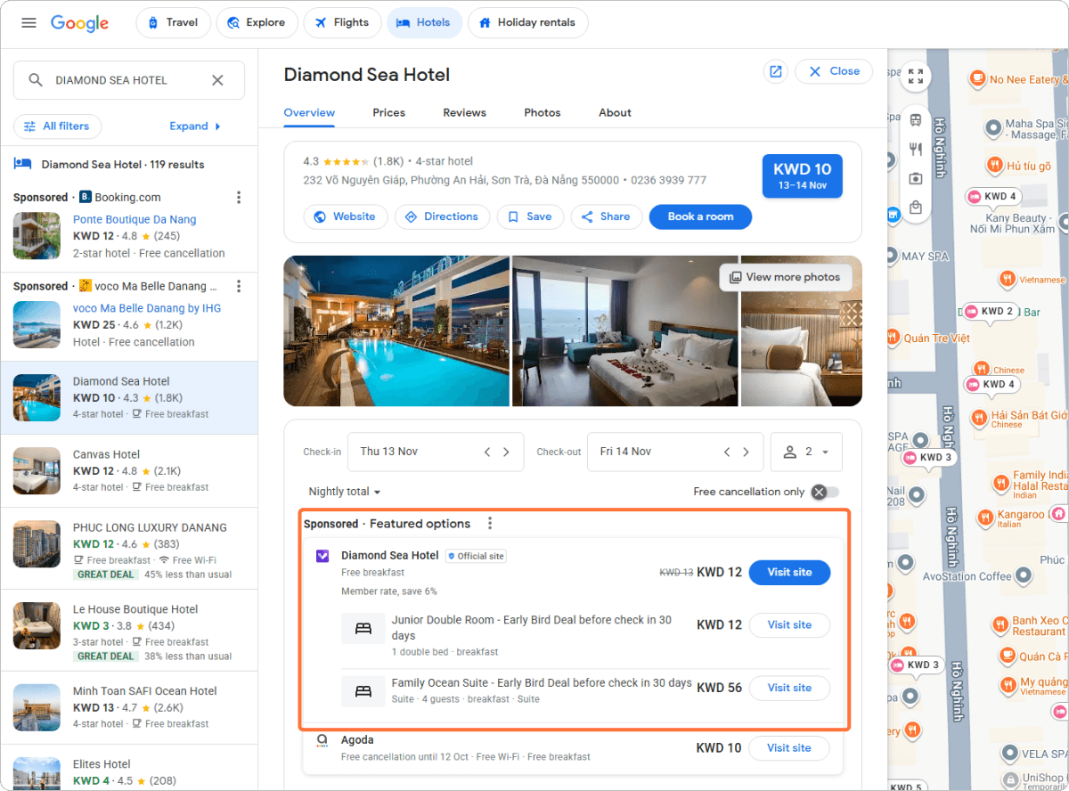
Task: Visit the Agoda booking site
Action: 789,747
